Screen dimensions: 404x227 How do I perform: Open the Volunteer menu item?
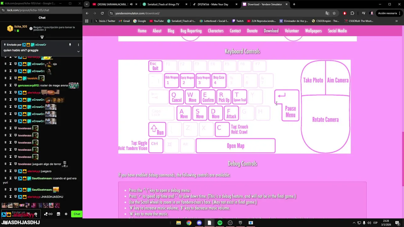click(x=292, y=31)
